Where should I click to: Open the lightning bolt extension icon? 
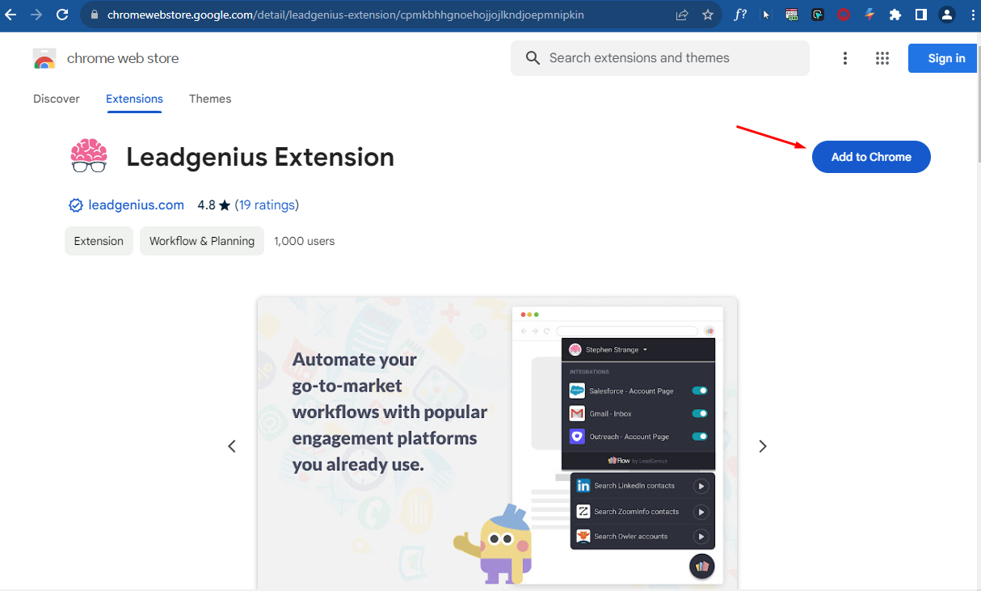869,15
